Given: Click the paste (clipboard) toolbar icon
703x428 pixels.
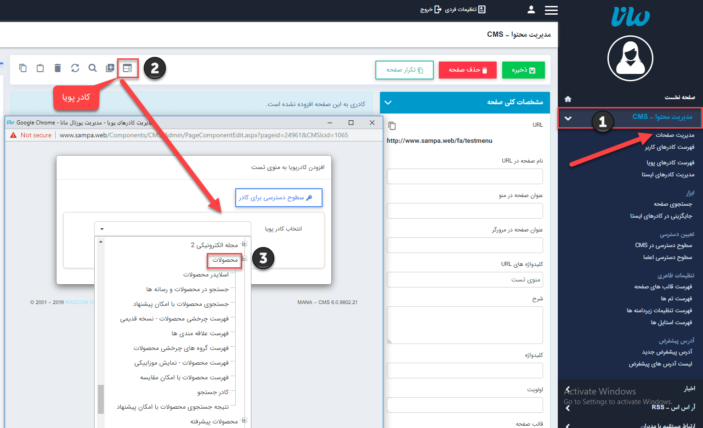Looking at the screenshot, I should (40, 68).
